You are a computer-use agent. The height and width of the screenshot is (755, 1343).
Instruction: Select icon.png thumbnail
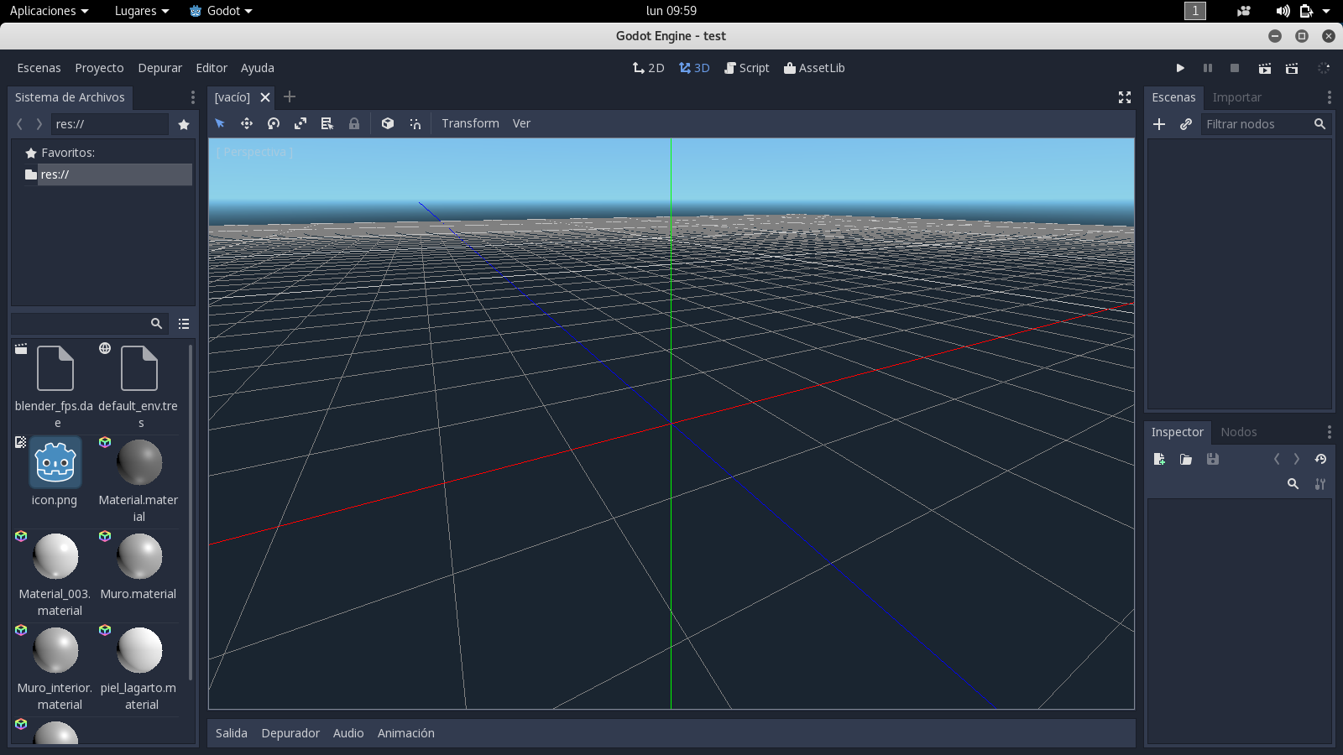(x=55, y=462)
